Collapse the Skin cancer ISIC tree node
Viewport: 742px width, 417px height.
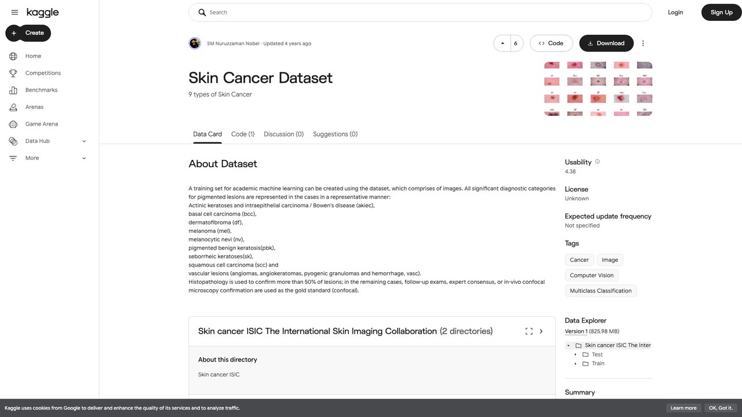[568, 345]
